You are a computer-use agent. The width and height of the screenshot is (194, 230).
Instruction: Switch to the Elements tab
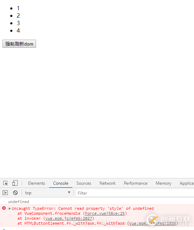[36, 183]
